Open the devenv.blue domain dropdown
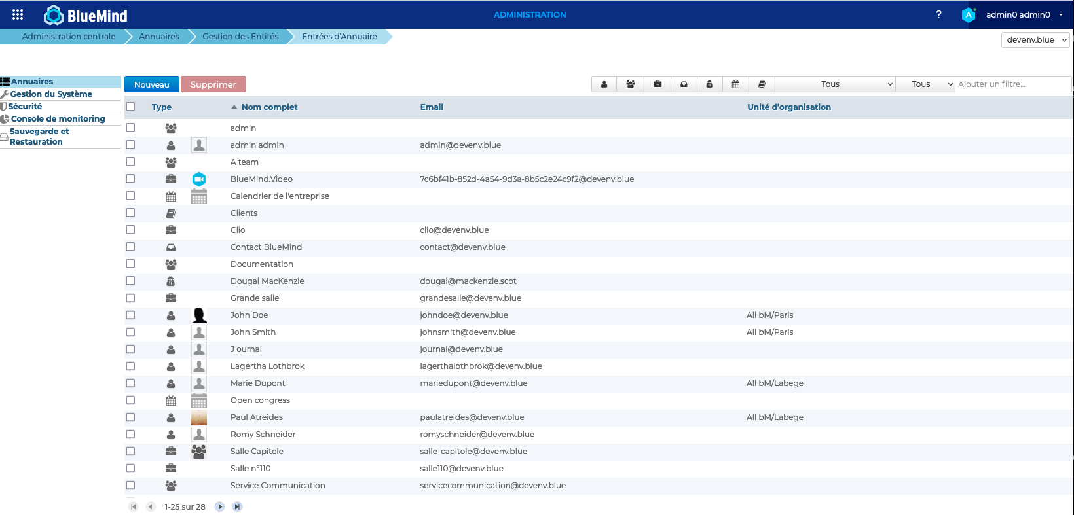Screen dimensions: 1074x515 point(1035,40)
